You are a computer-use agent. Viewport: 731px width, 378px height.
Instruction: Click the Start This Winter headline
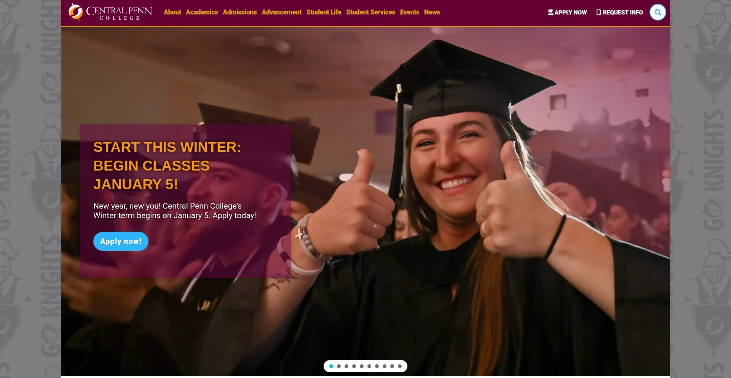[167, 166]
